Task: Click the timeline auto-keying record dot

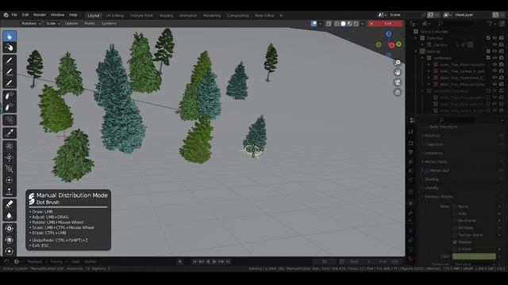Action: coord(180,262)
